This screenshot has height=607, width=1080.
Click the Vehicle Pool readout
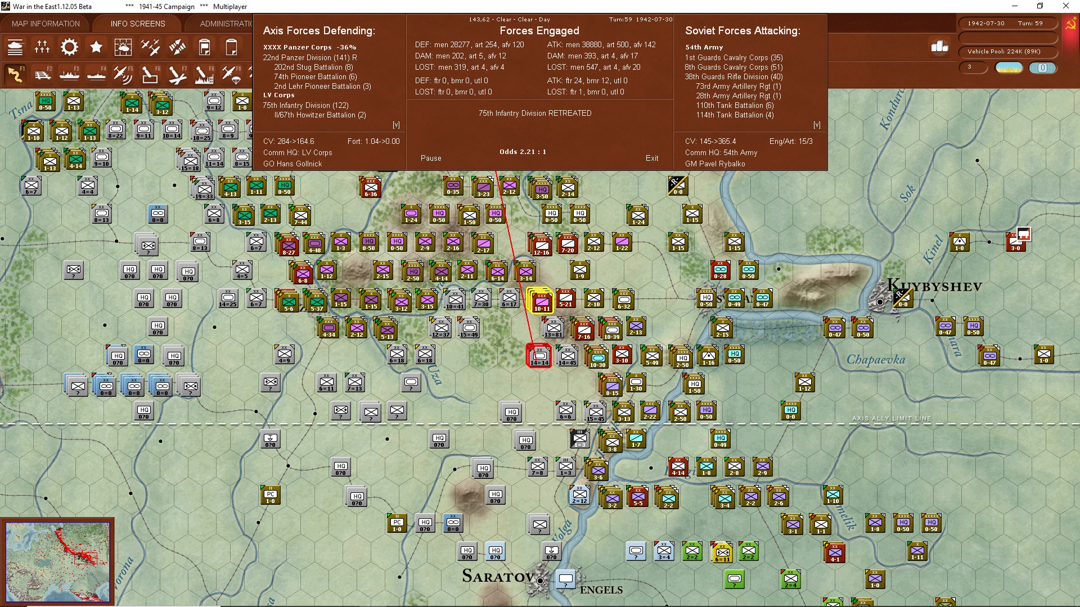(1007, 52)
